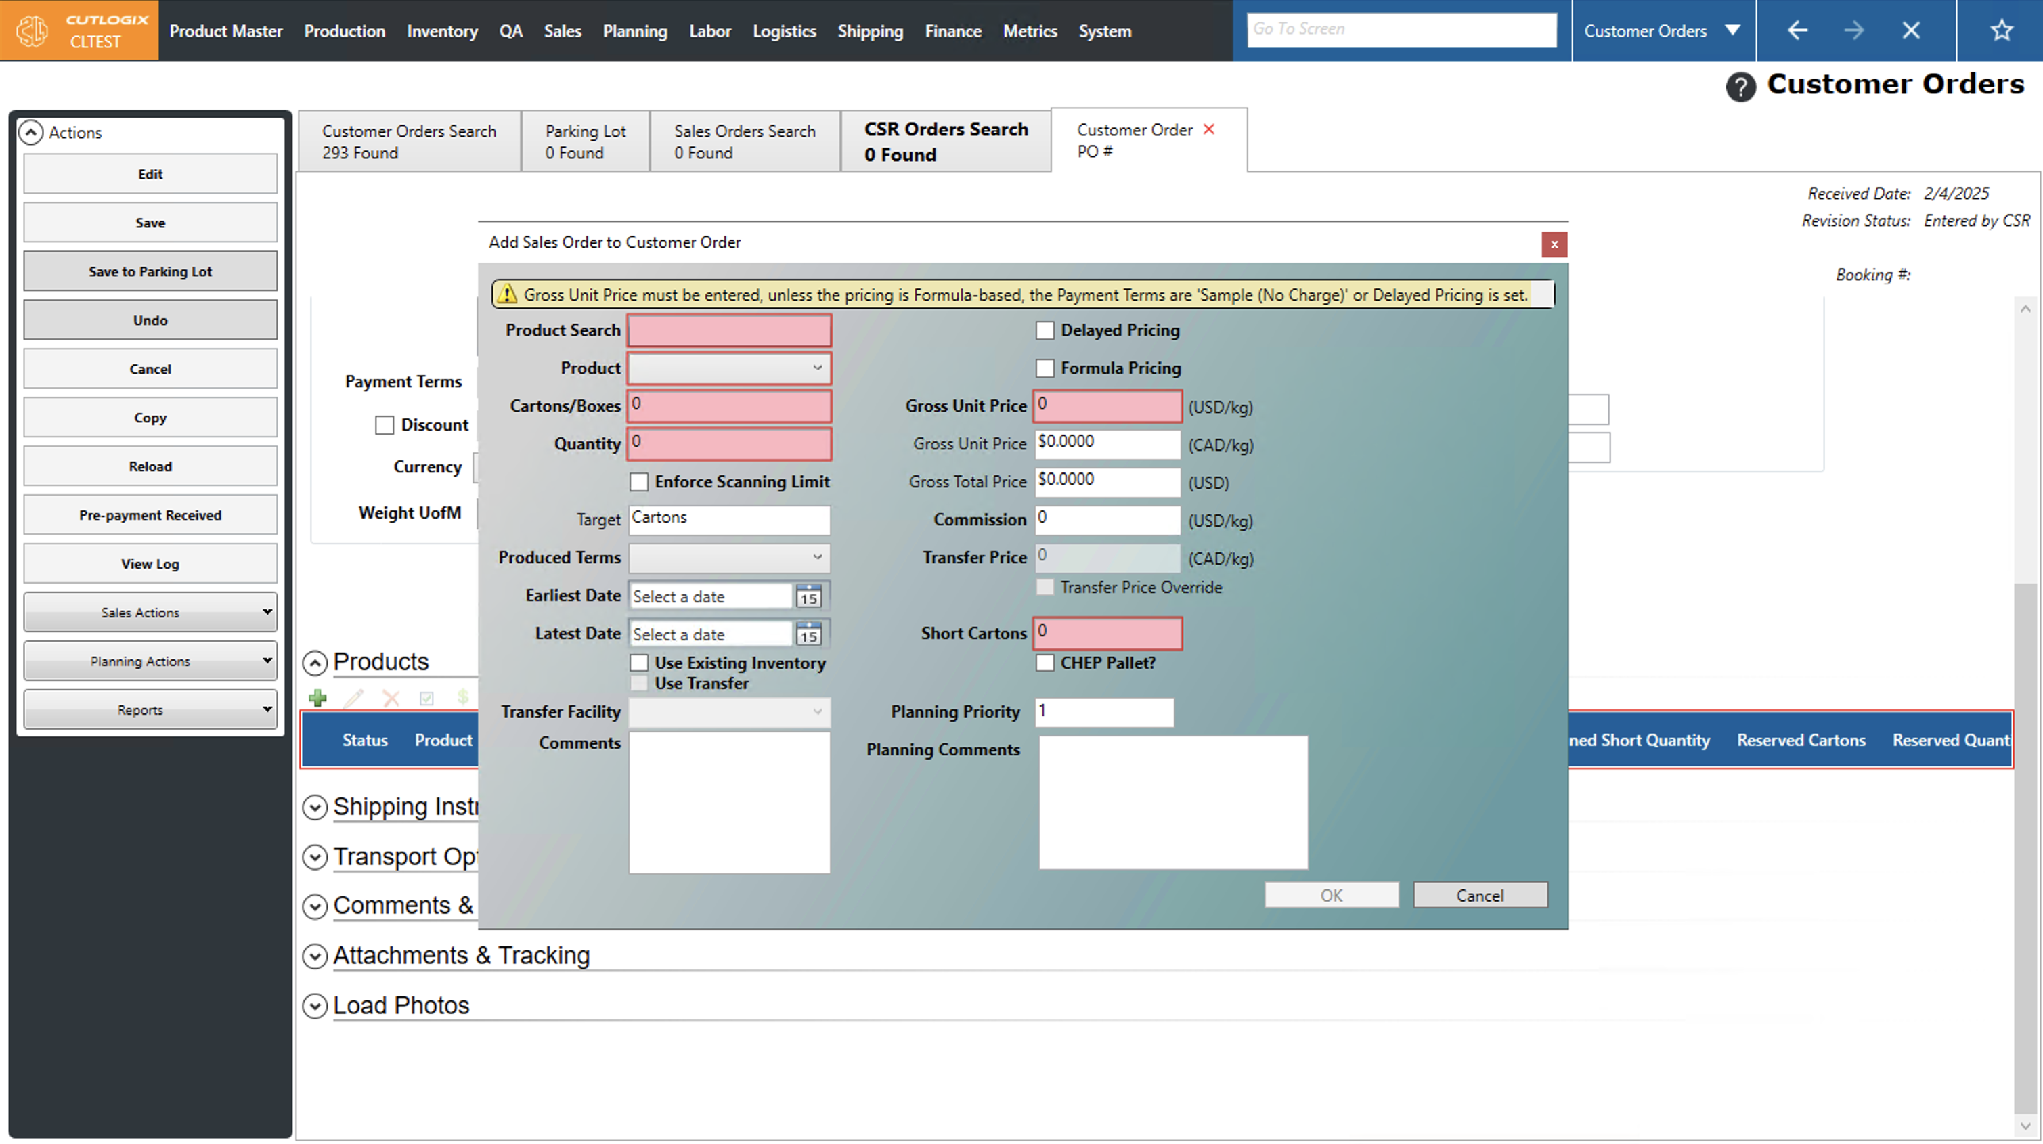
Task: Click the dialog Cancel button
Action: (1479, 896)
